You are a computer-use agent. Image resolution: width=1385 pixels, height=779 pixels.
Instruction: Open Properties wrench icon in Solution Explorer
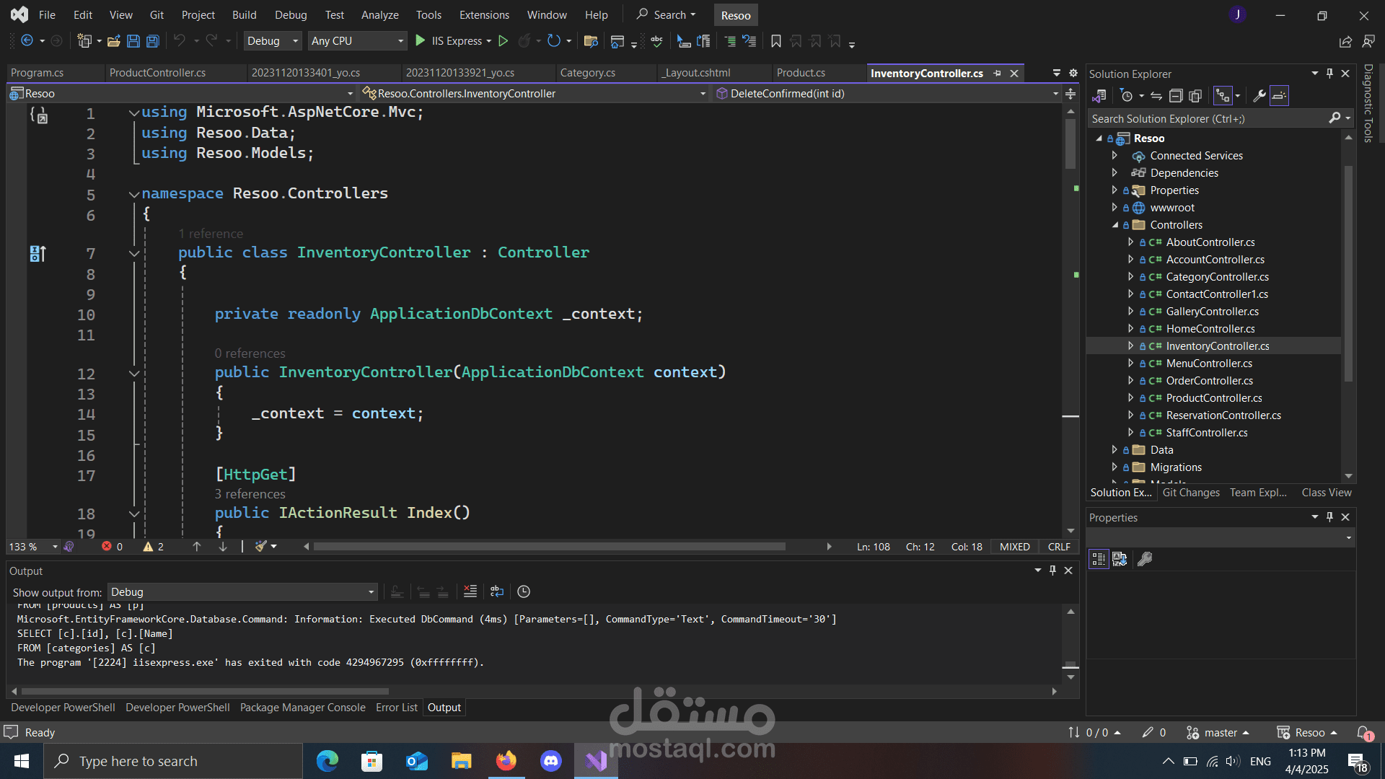pos(1259,95)
